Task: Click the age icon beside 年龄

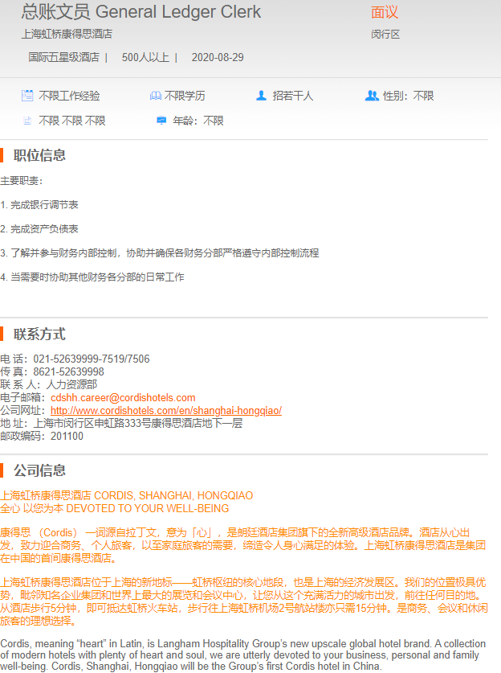Action: pos(161,121)
